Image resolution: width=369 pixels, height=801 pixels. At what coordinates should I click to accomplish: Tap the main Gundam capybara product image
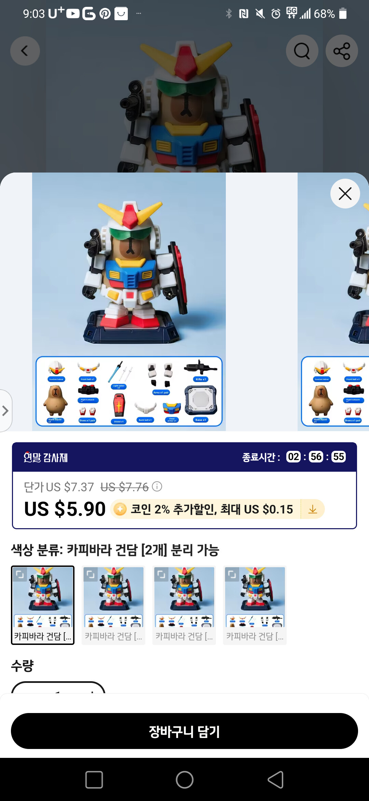(129, 302)
